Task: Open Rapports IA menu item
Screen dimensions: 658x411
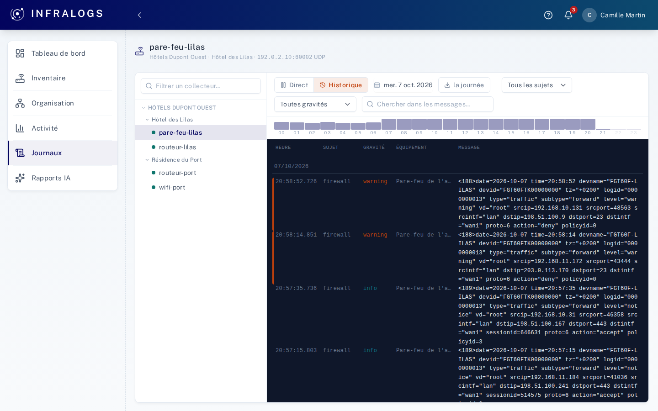Action: click(63, 178)
